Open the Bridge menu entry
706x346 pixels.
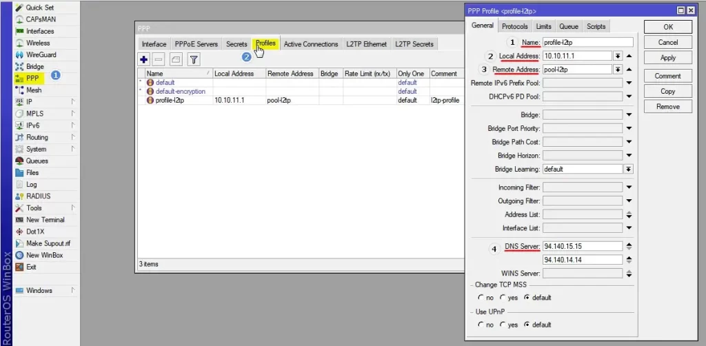pyautogui.click(x=34, y=67)
